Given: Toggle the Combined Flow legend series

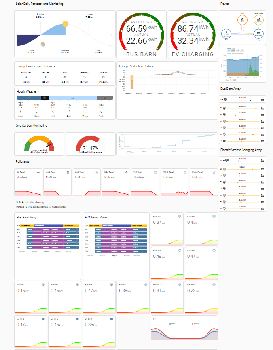Looking at the screenshot, I should click(235, 53).
